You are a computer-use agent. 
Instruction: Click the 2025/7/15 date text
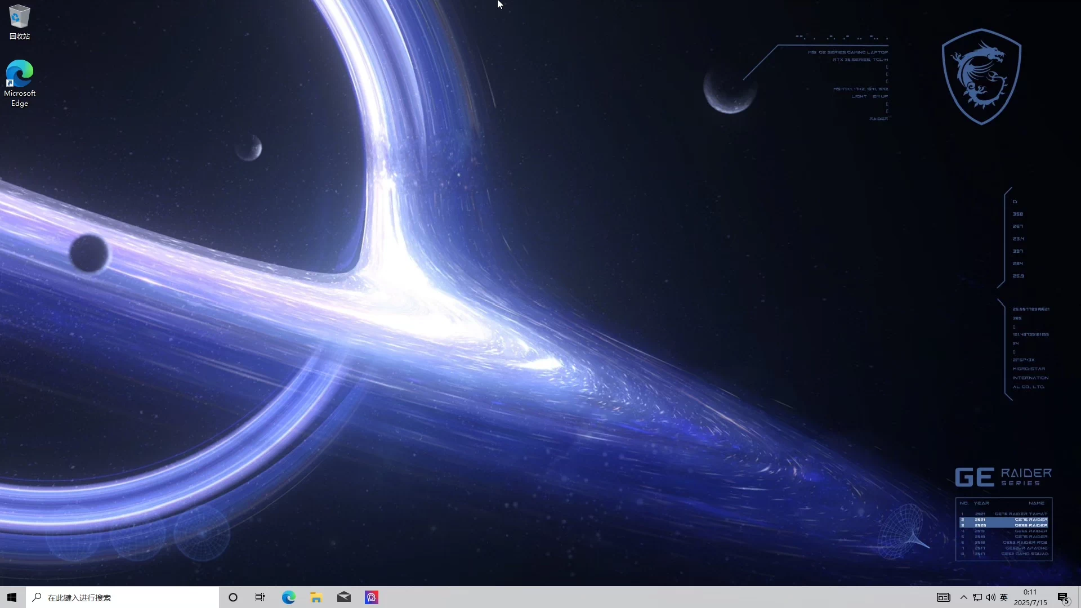(x=1030, y=603)
